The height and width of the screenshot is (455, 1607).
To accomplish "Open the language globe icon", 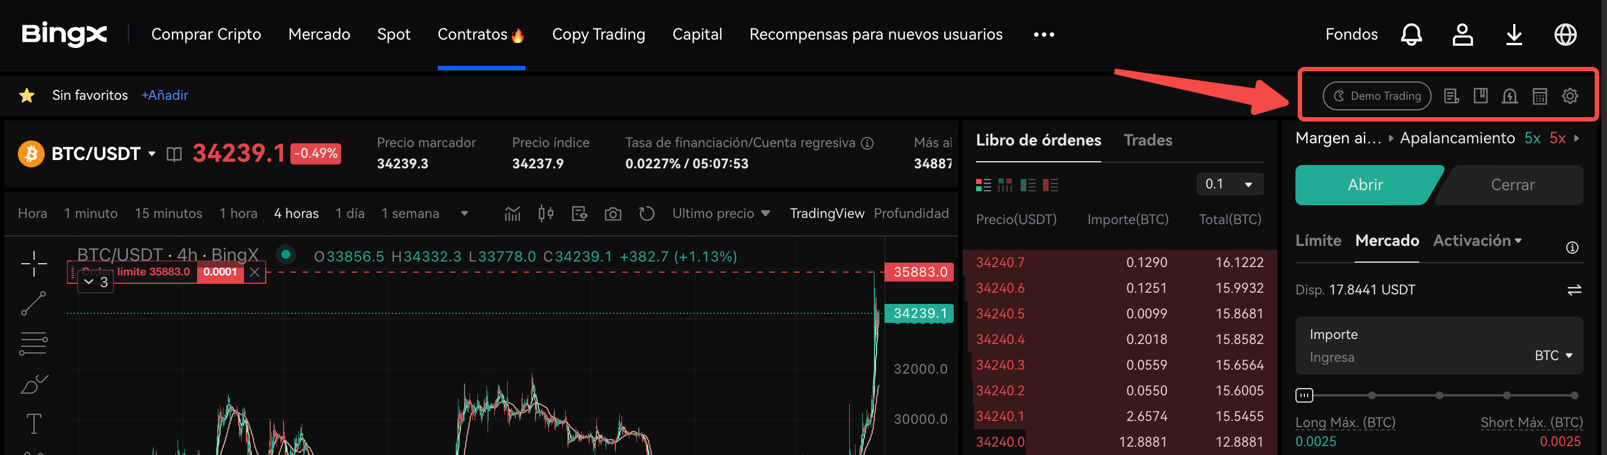I will [1565, 34].
